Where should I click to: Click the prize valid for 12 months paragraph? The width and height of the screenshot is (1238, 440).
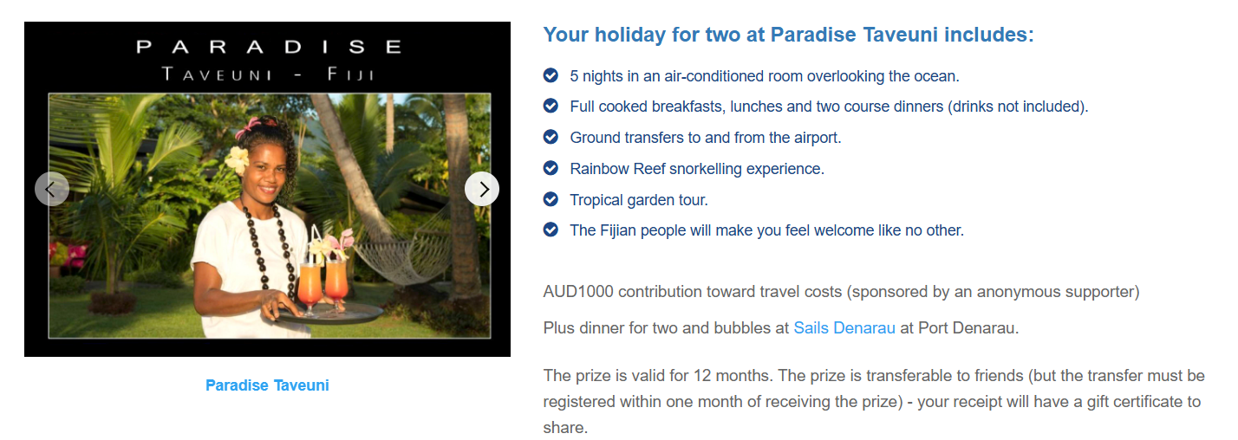coord(873,402)
